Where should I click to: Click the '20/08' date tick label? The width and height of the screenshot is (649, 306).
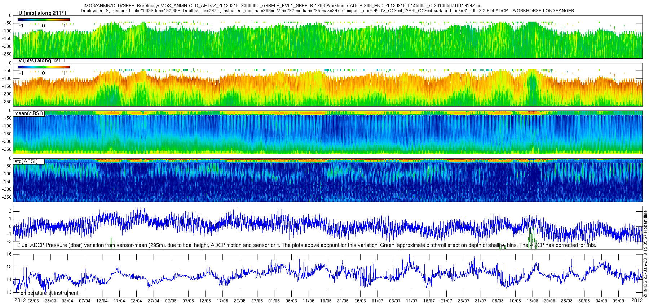pyautogui.click(x=549, y=301)
